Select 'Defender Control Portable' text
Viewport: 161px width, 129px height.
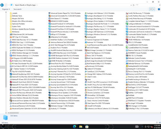[x=137, y=58]
